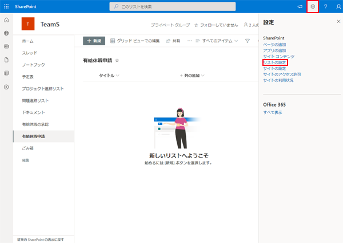Click the アプリの追加 link
The image size is (343, 243).
click(274, 50)
